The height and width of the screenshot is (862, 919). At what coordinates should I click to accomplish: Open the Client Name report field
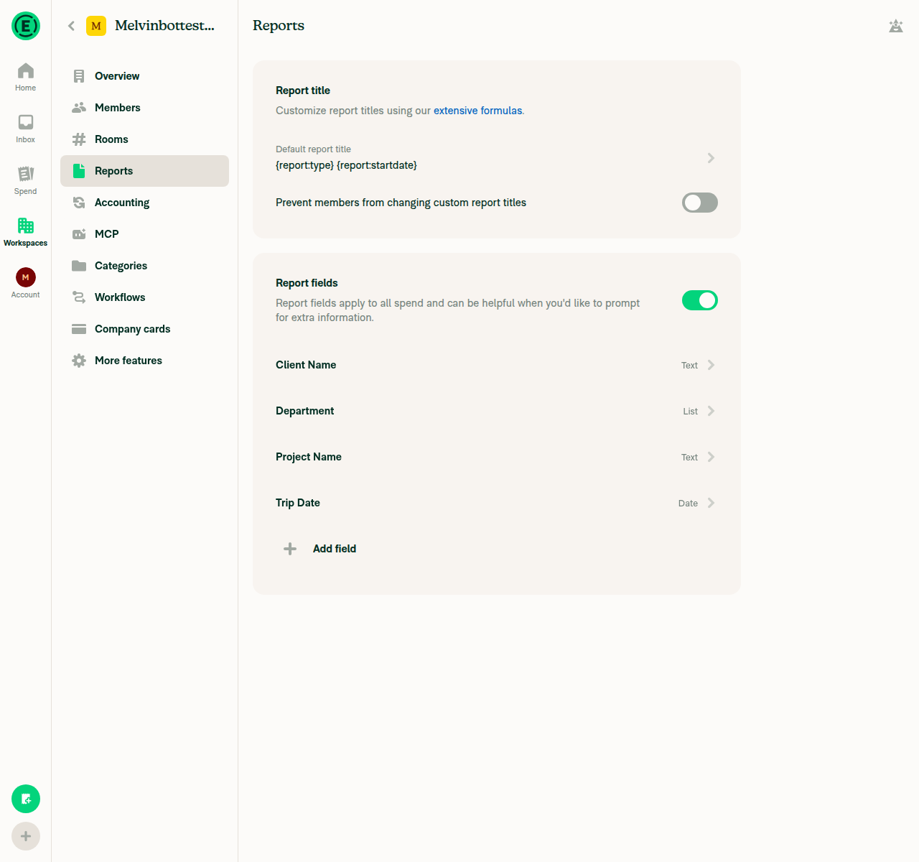click(496, 365)
